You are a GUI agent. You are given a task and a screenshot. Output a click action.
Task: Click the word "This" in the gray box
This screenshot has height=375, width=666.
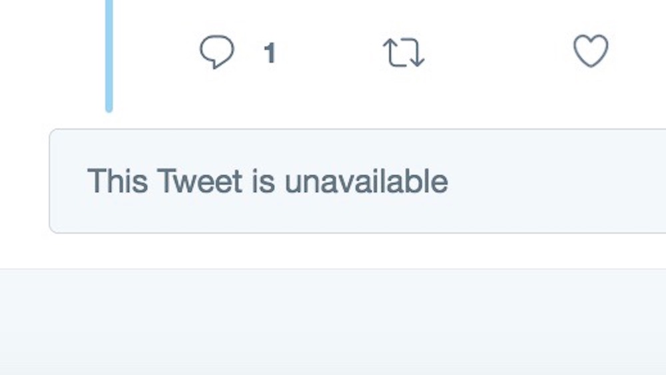click(x=117, y=181)
